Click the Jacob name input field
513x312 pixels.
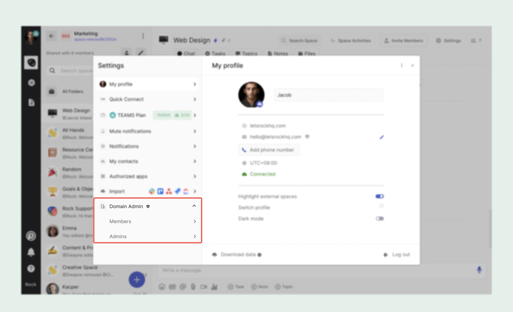329,95
